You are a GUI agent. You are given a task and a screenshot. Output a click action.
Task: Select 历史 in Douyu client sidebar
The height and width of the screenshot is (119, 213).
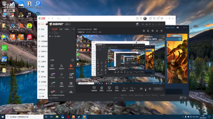coord(41,29)
